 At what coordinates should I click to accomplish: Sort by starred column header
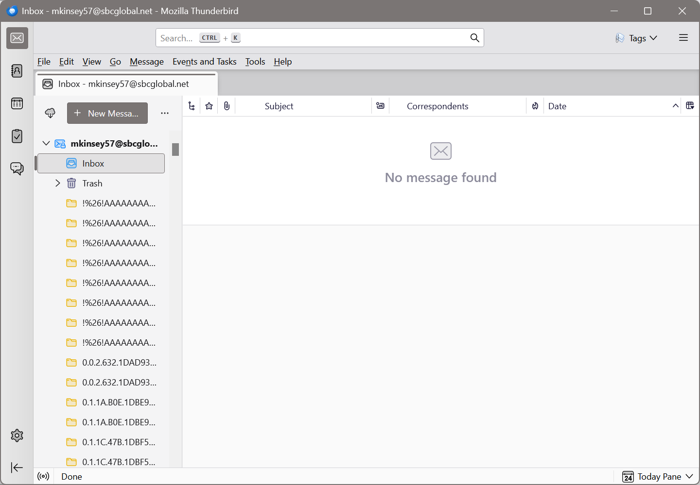point(209,106)
